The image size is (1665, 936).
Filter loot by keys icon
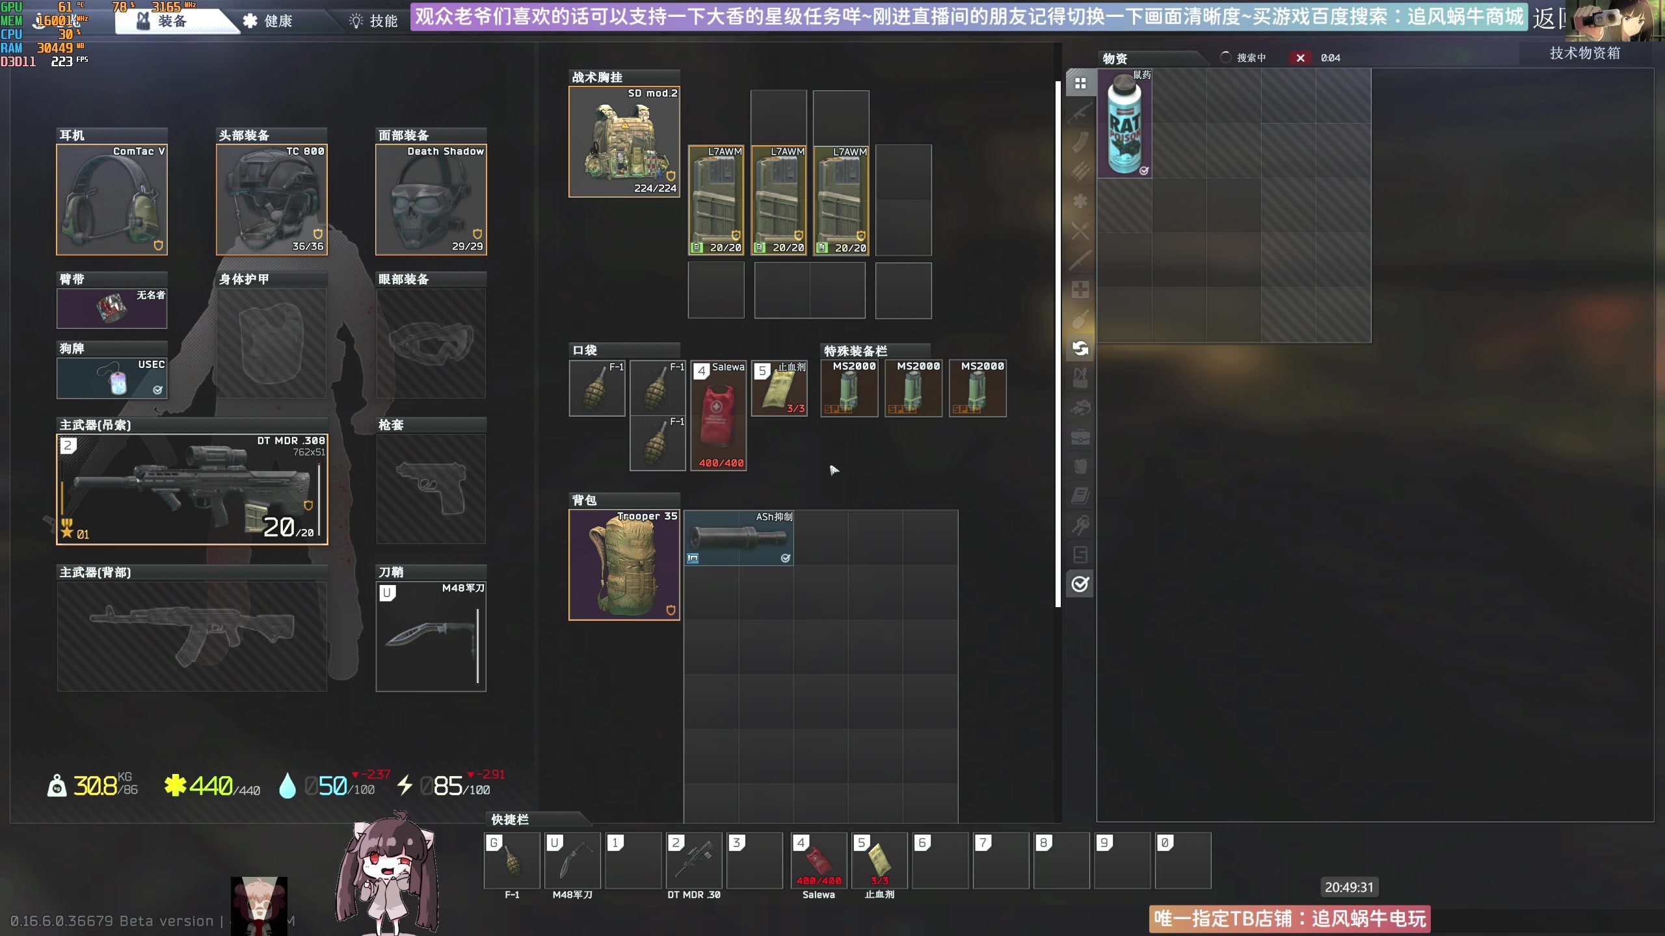pyautogui.click(x=1080, y=525)
